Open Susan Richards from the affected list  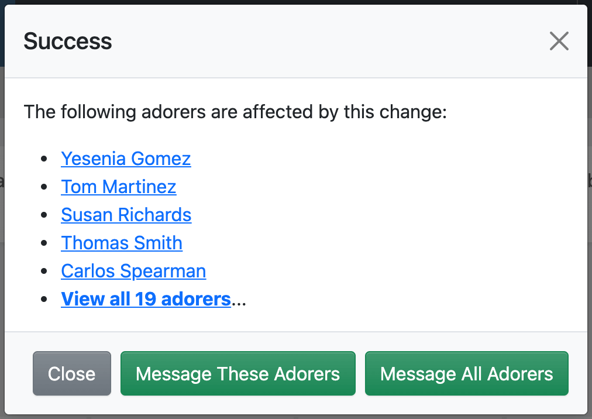point(126,215)
